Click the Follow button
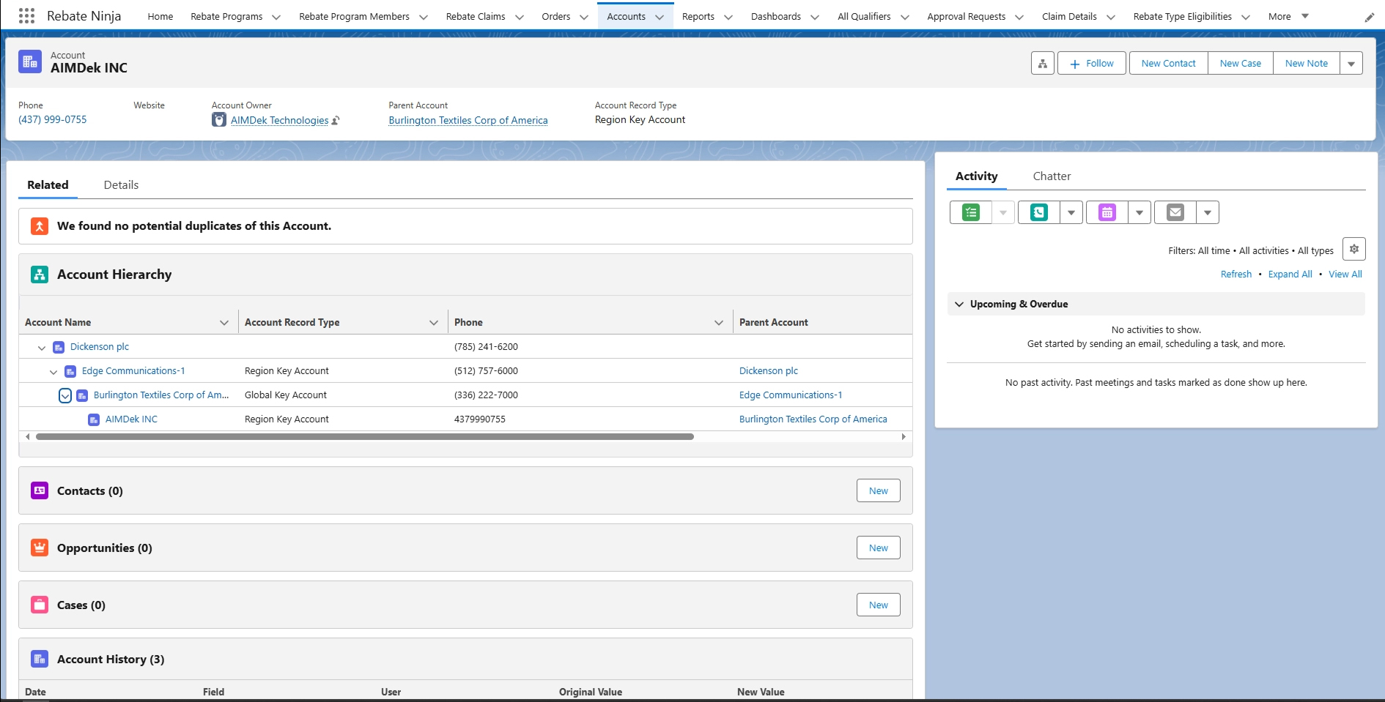The width and height of the screenshot is (1385, 702). point(1091,64)
